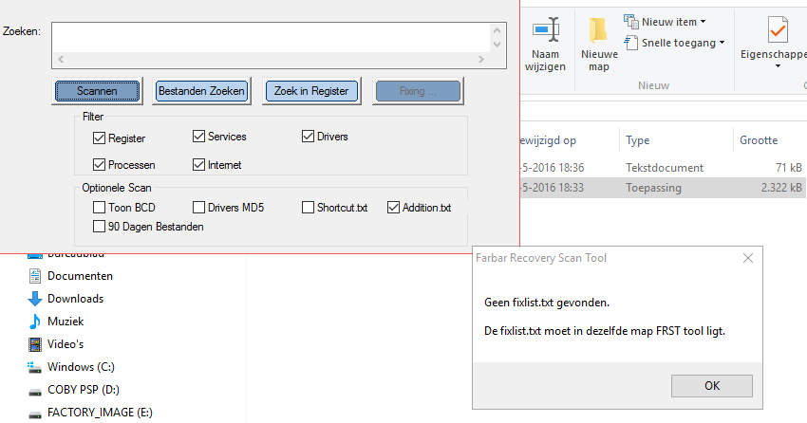Click the Nieuwe map folder icon

pyautogui.click(x=598, y=30)
